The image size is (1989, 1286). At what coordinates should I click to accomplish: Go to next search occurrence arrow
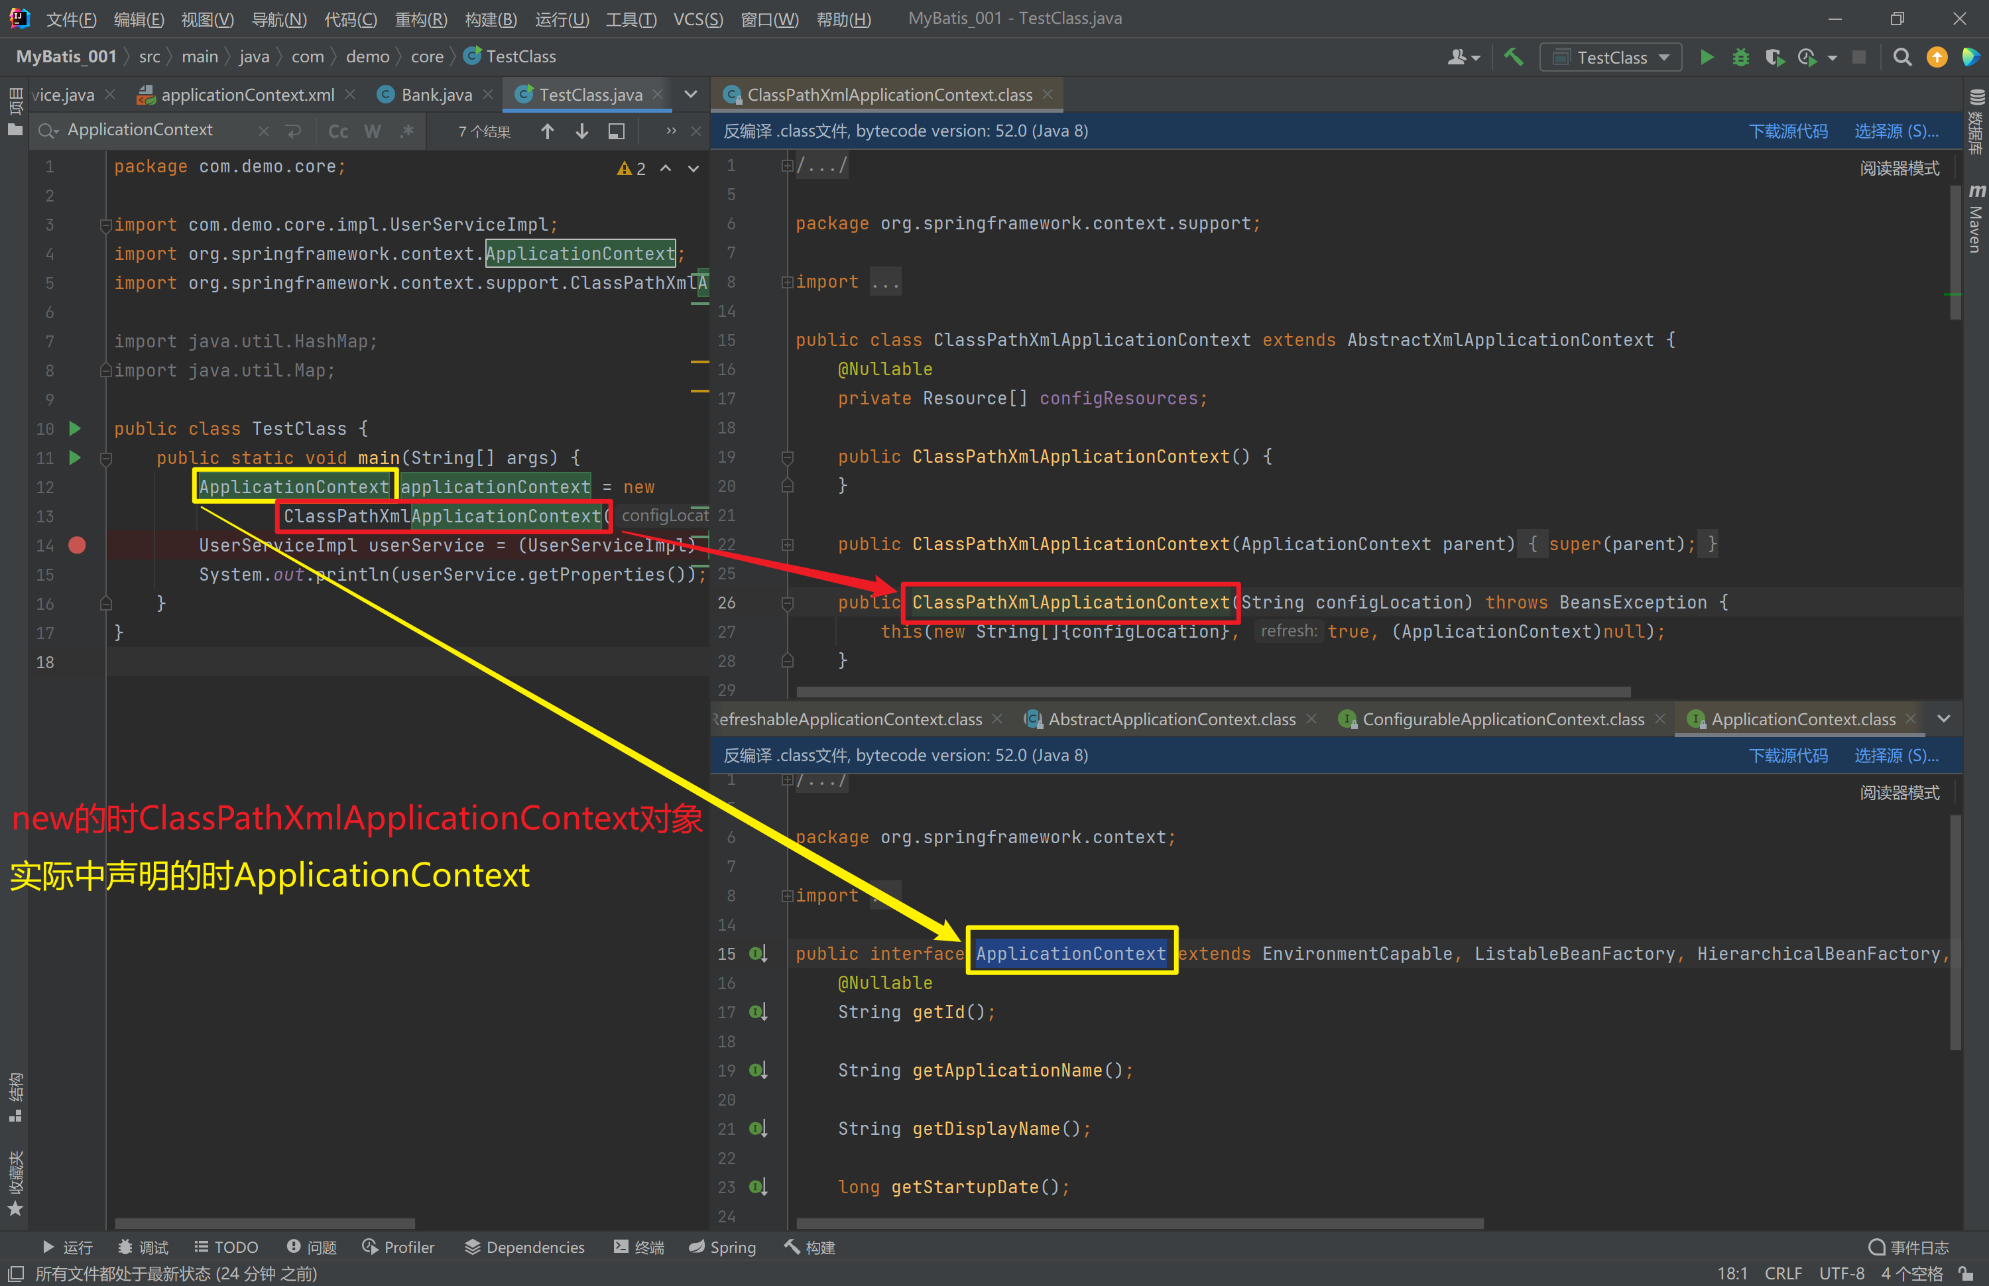pyautogui.click(x=582, y=131)
